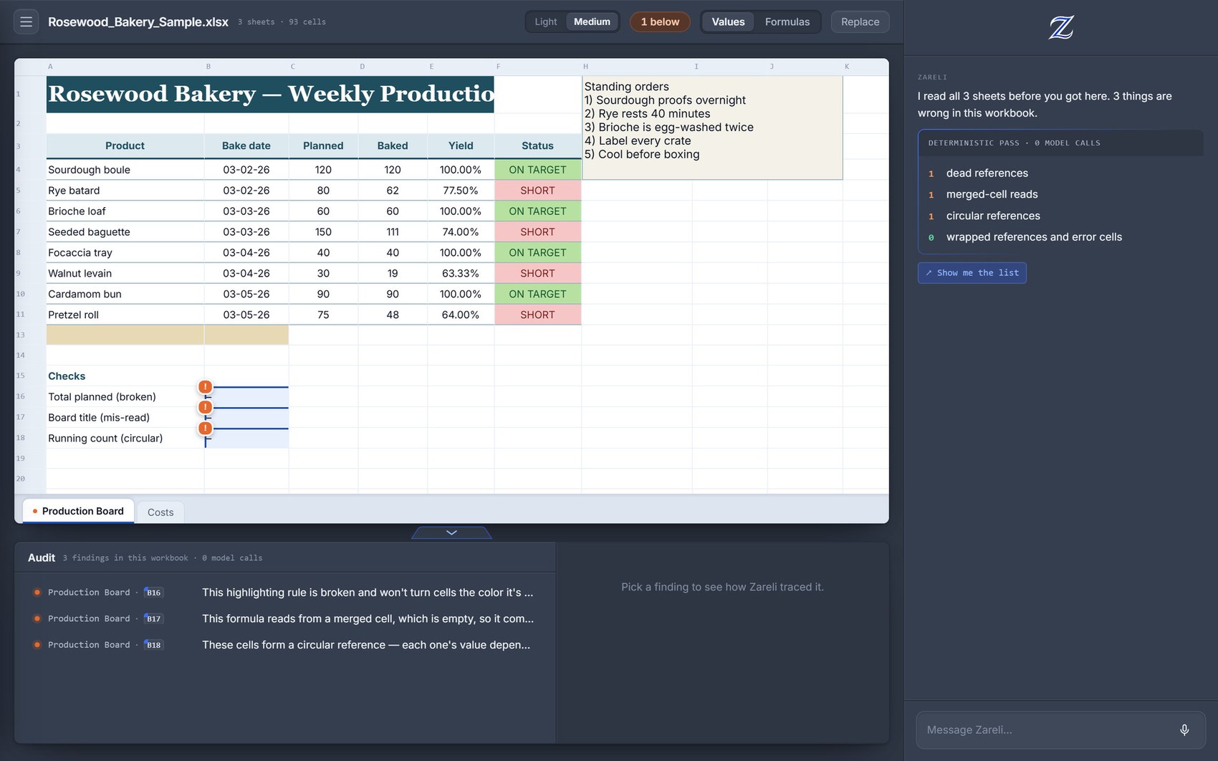Click the Product column header cell
This screenshot has height=761, width=1218.
click(x=125, y=145)
